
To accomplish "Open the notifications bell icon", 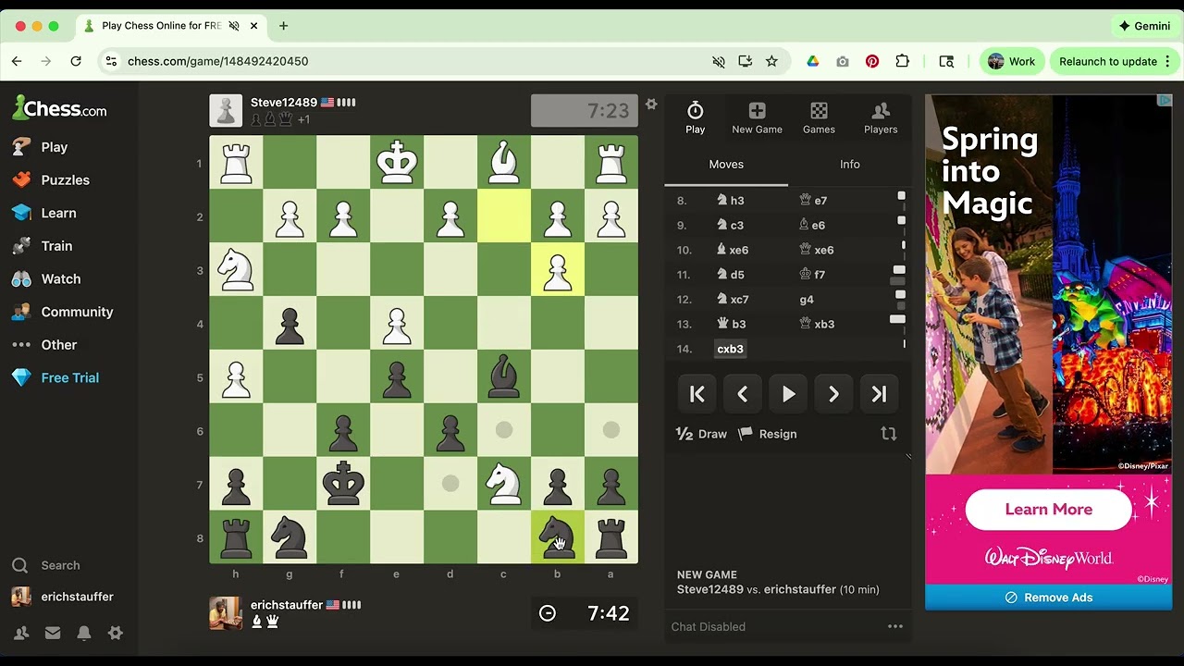I will (84, 633).
